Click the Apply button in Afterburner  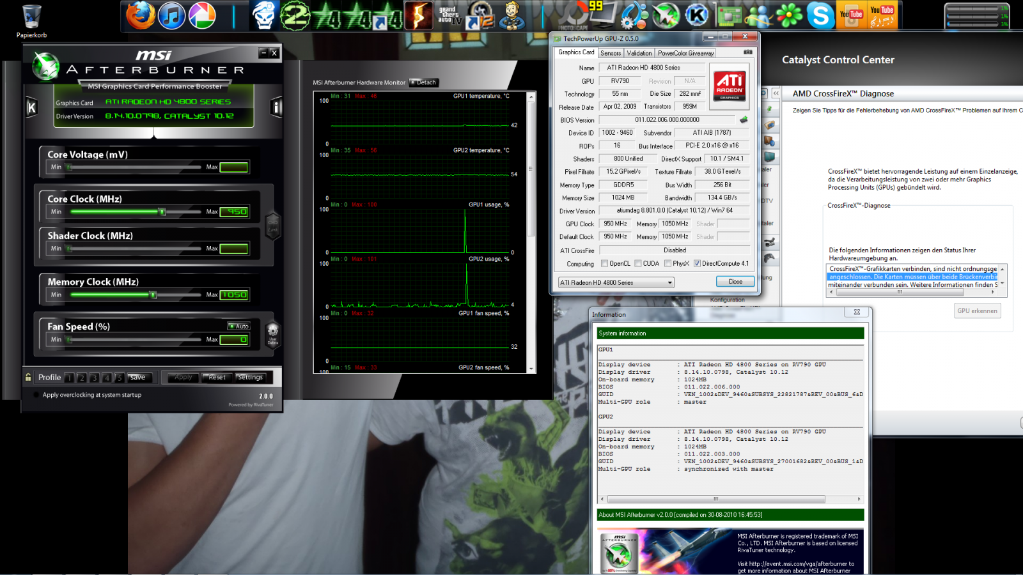(184, 378)
